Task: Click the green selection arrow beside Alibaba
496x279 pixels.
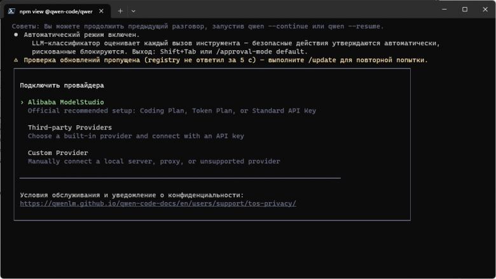Action: click(x=22, y=102)
